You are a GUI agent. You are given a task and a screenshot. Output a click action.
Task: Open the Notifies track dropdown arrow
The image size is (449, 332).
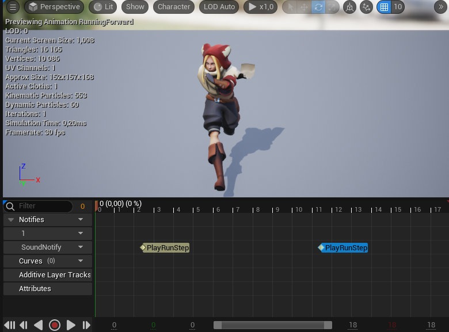[81, 220]
